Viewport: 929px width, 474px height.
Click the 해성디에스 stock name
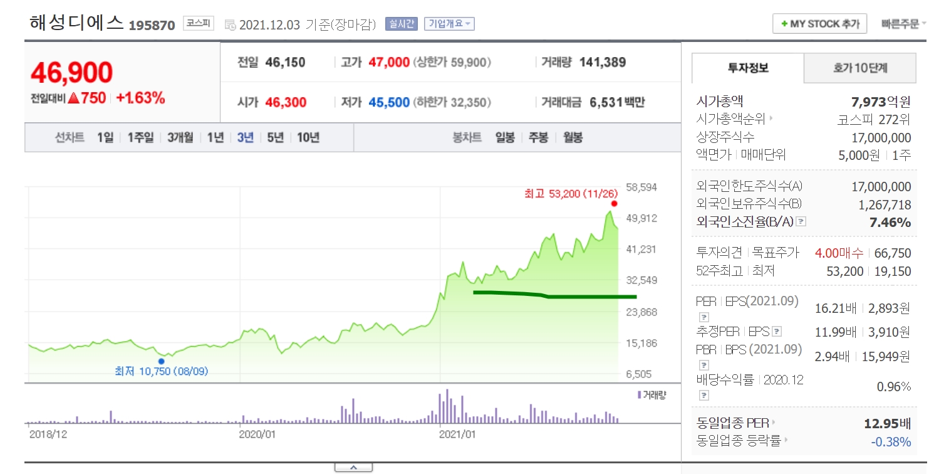(x=76, y=23)
